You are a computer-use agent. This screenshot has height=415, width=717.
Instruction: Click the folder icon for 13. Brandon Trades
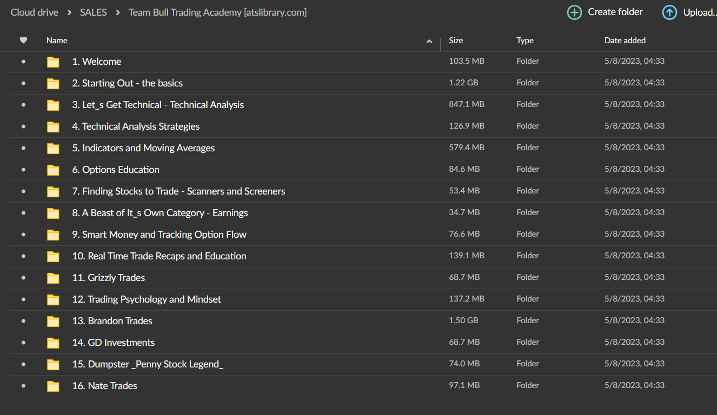53,321
